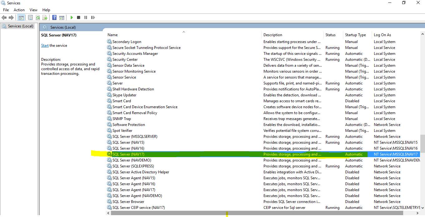
Task: Sort services by the Startup Type column
Action: click(355, 35)
